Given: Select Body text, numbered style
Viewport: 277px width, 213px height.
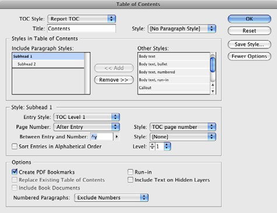Looking at the screenshot, I should click(x=174, y=72).
